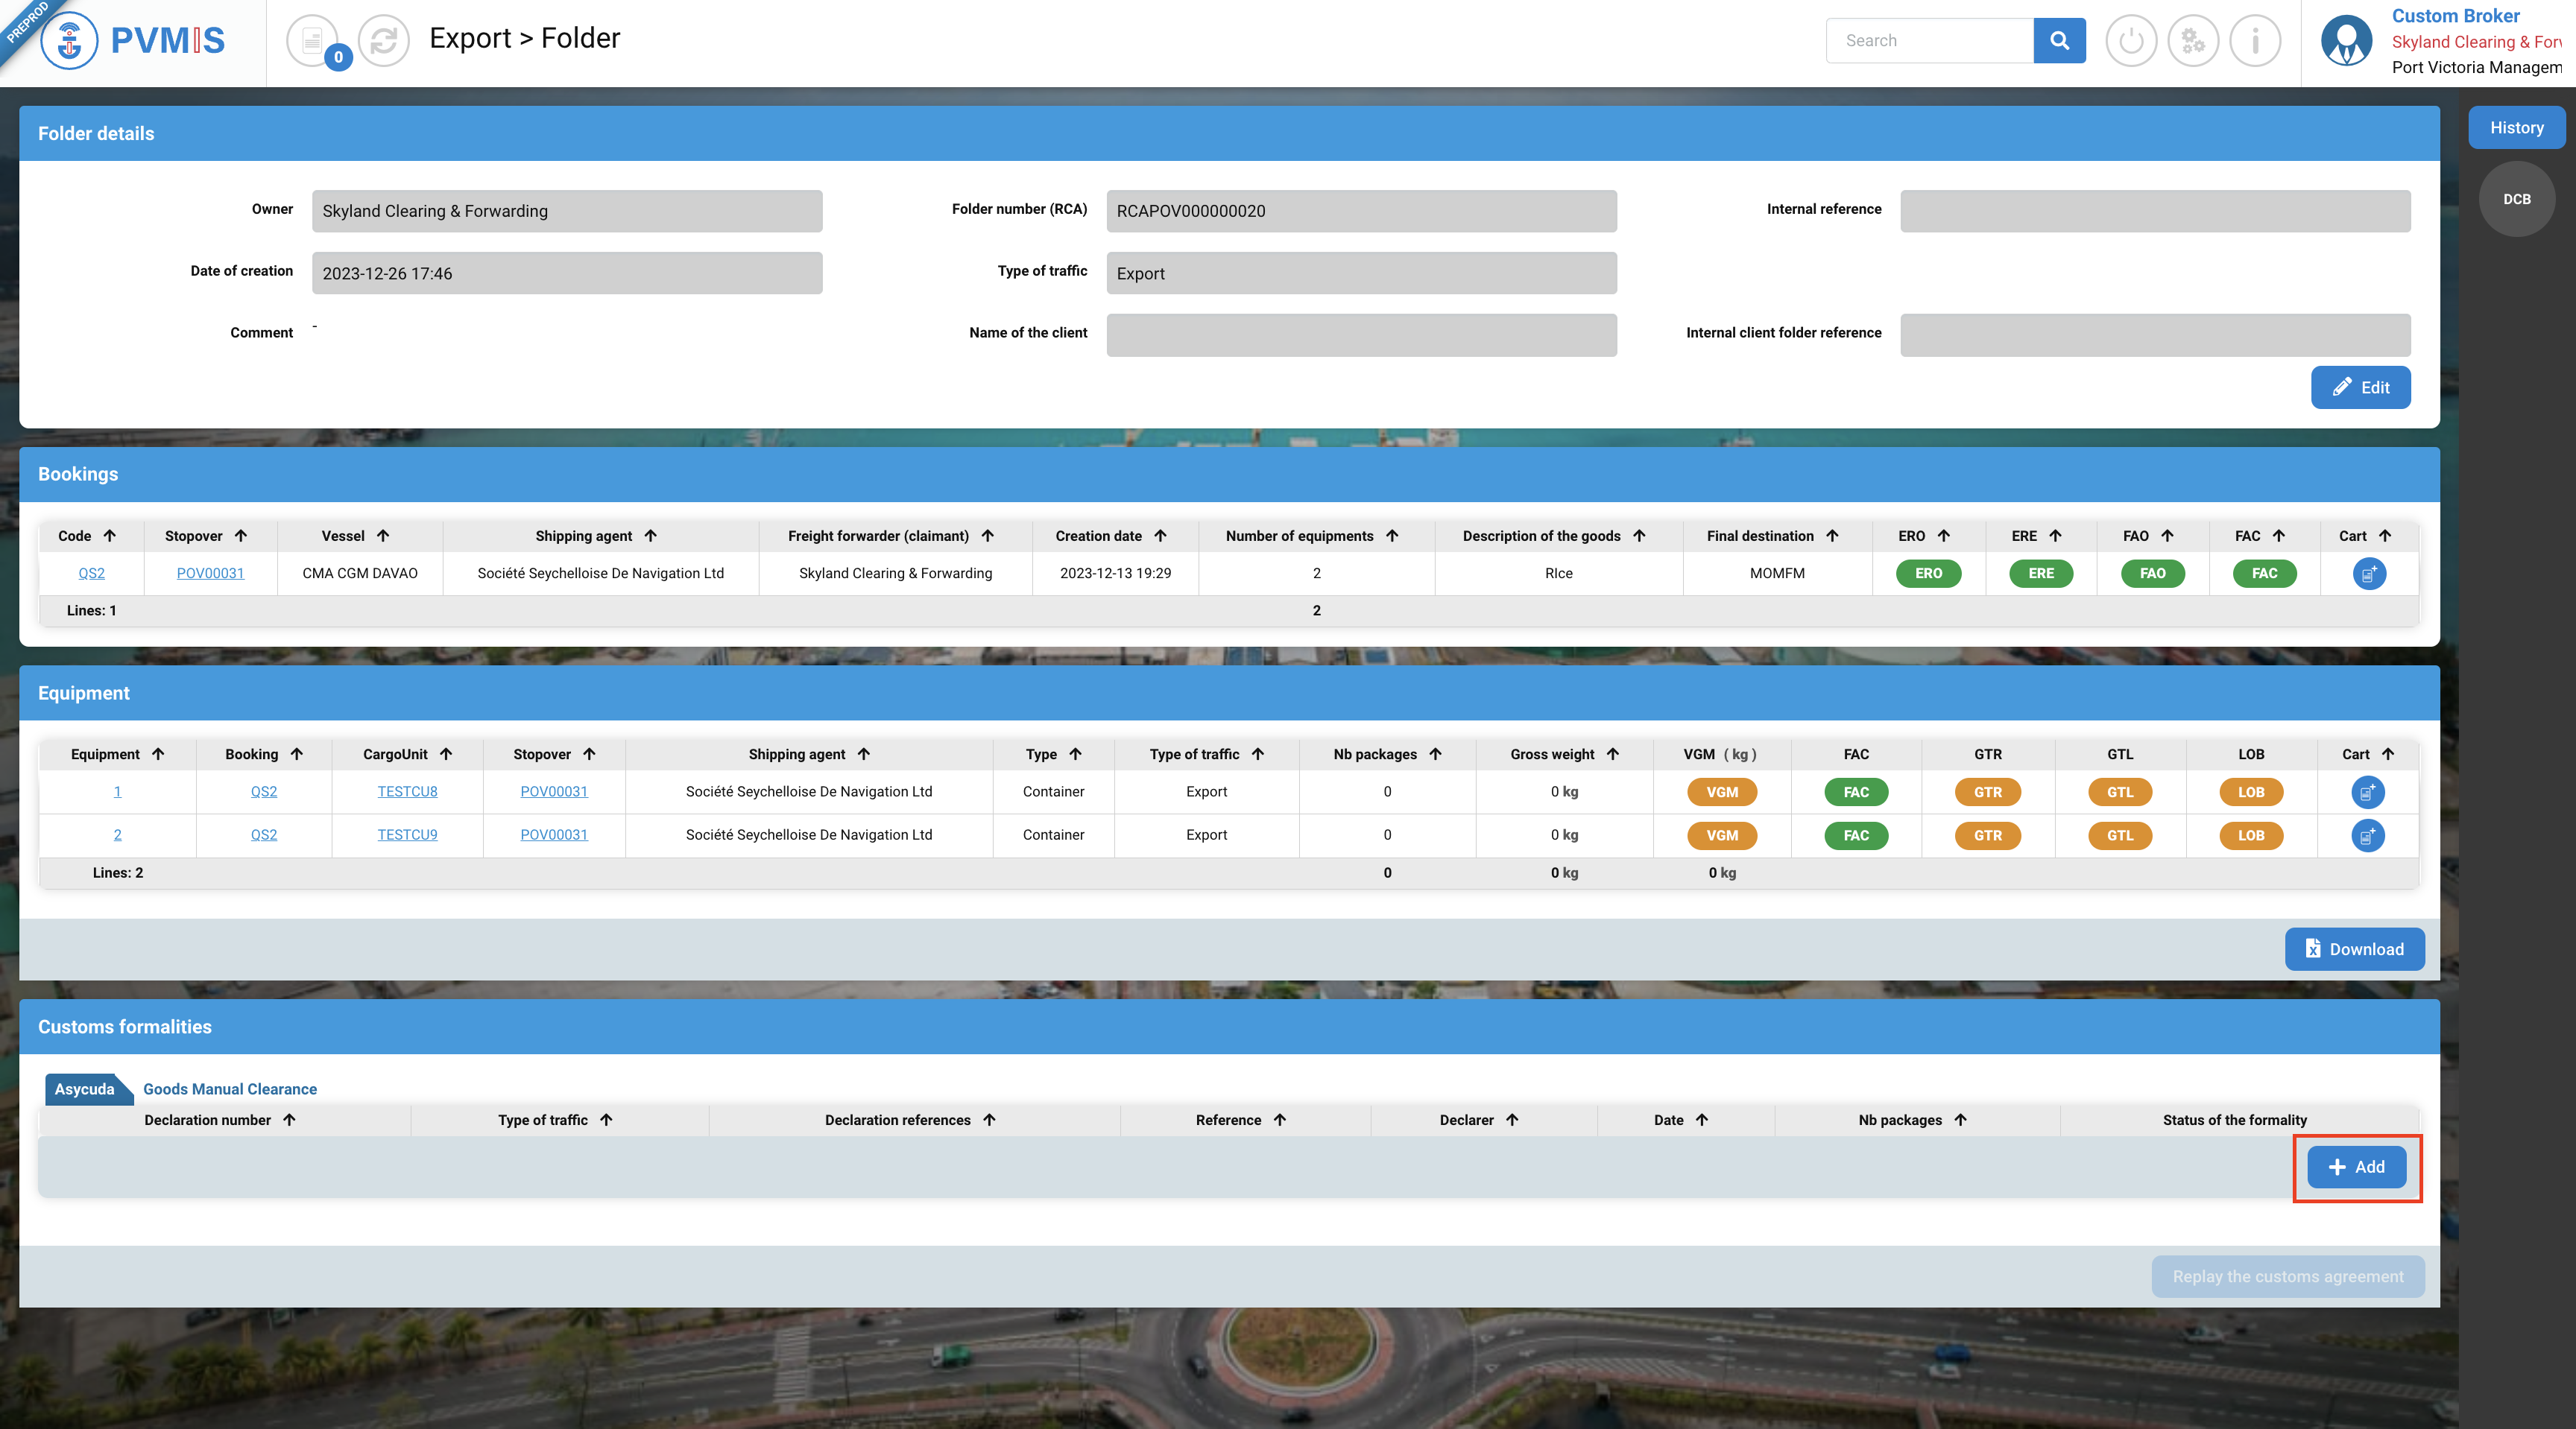The width and height of the screenshot is (2576, 1429).
Task: Click the power logout icon
Action: pos(2130,41)
